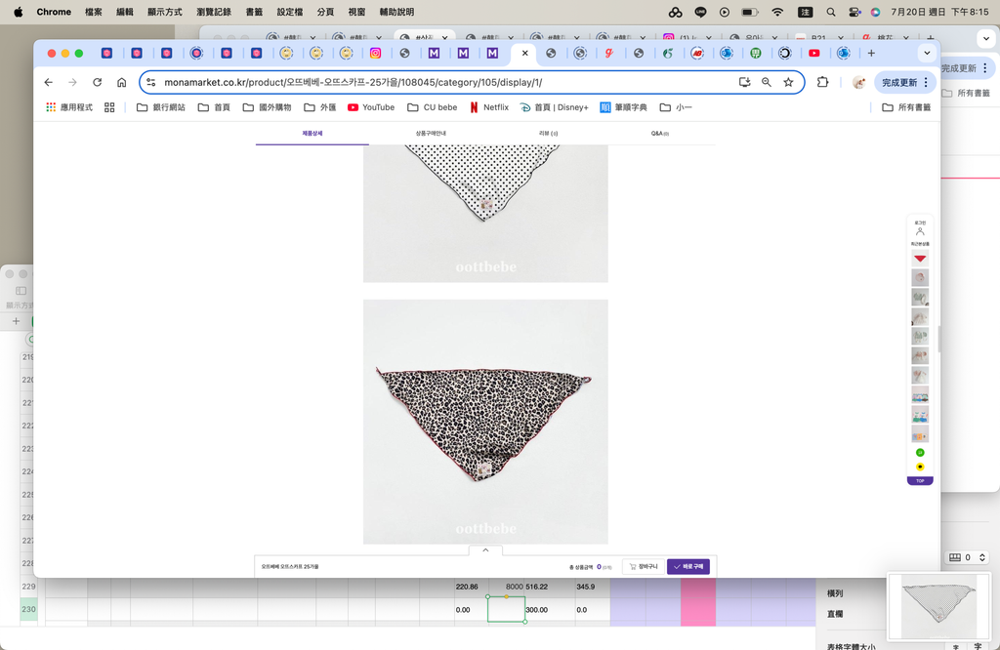Screen dimensions: 1000x650
Task: Open macOS Spotlight search
Action: (x=831, y=12)
